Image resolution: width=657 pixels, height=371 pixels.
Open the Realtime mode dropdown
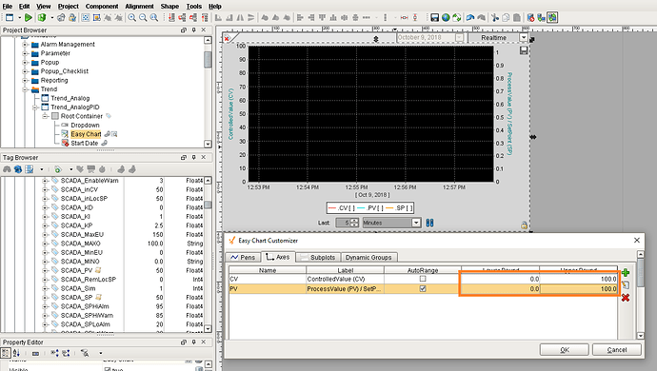[524, 38]
